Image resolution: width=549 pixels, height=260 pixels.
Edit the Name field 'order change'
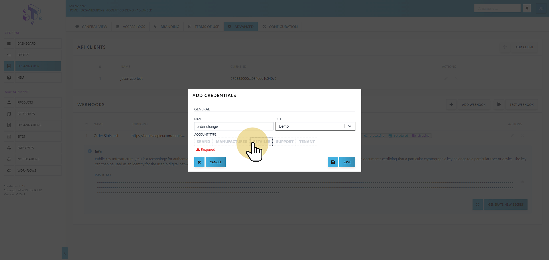(234, 126)
